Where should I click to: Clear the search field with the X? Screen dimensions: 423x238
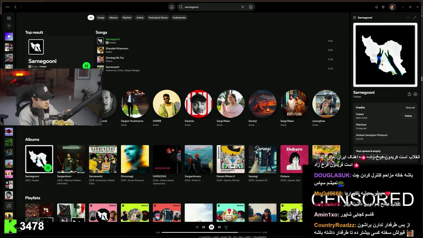(243, 7)
